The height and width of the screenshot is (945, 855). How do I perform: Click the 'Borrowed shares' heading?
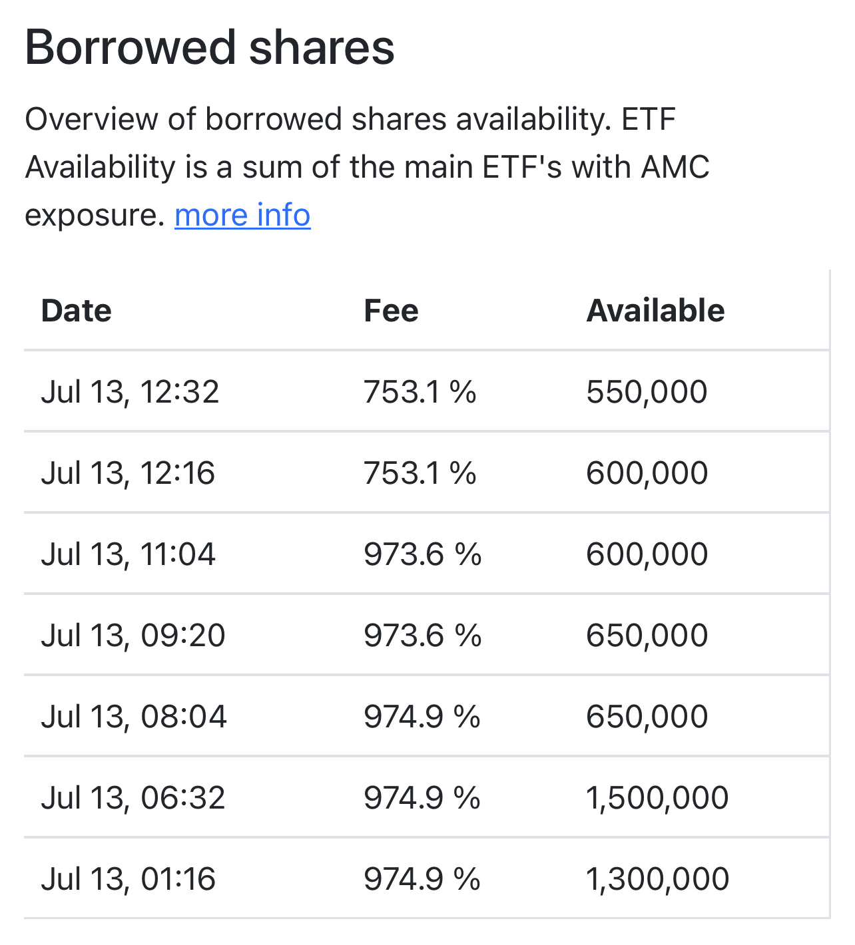210,47
